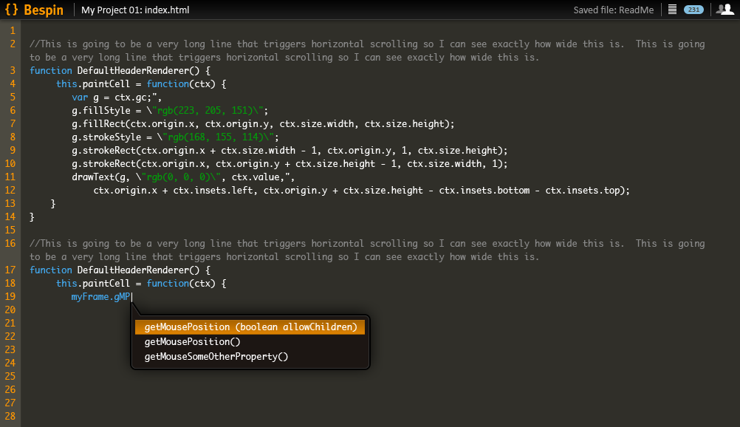Open the file list lines icon
The image size is (740, 427).
[x=673, y=10]
